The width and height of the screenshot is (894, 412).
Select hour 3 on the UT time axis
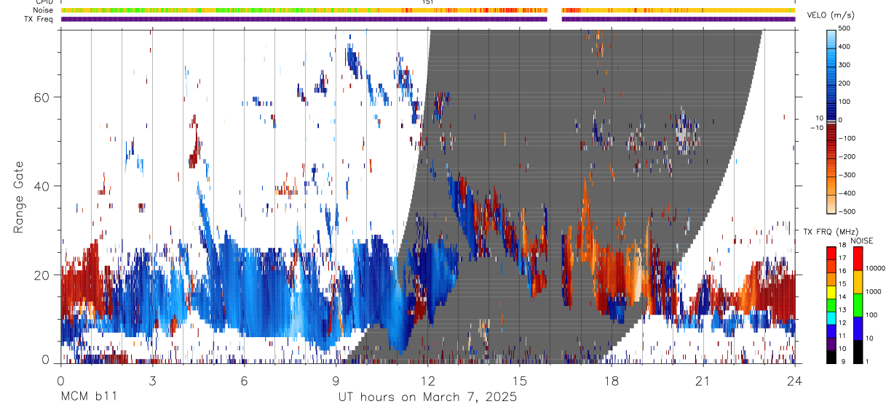tap(152, 380)
